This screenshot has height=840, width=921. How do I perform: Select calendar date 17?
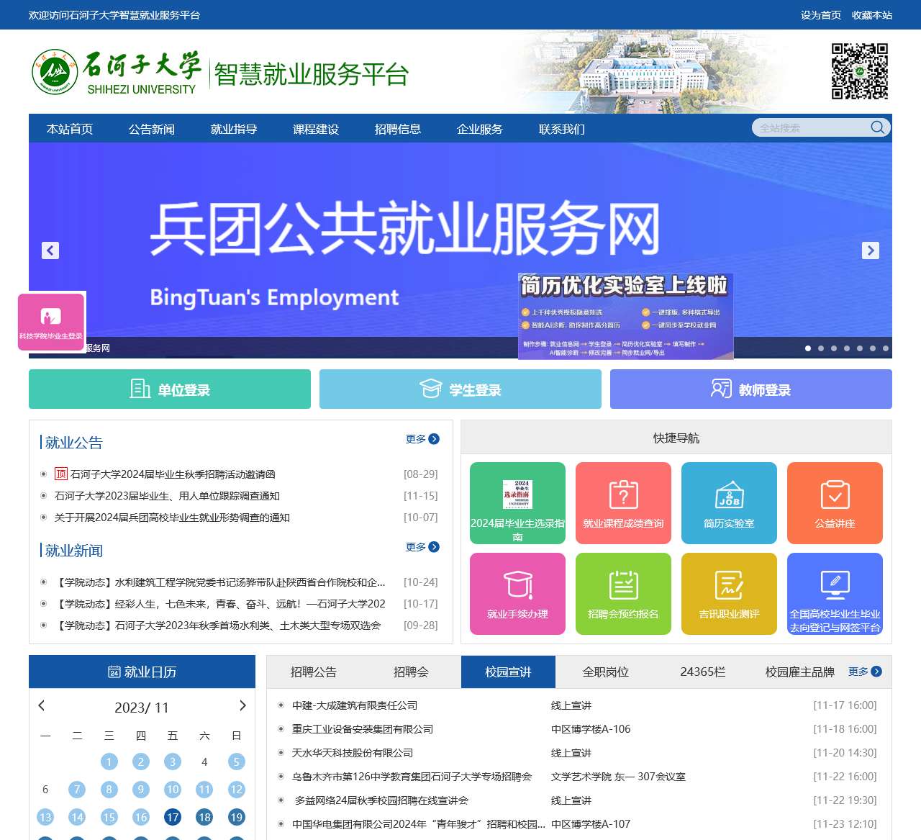(173, 817)
